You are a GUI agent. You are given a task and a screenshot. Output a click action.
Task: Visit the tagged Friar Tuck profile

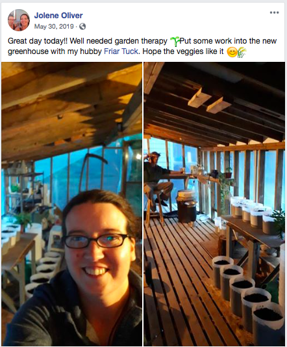(x=121, y=51)
